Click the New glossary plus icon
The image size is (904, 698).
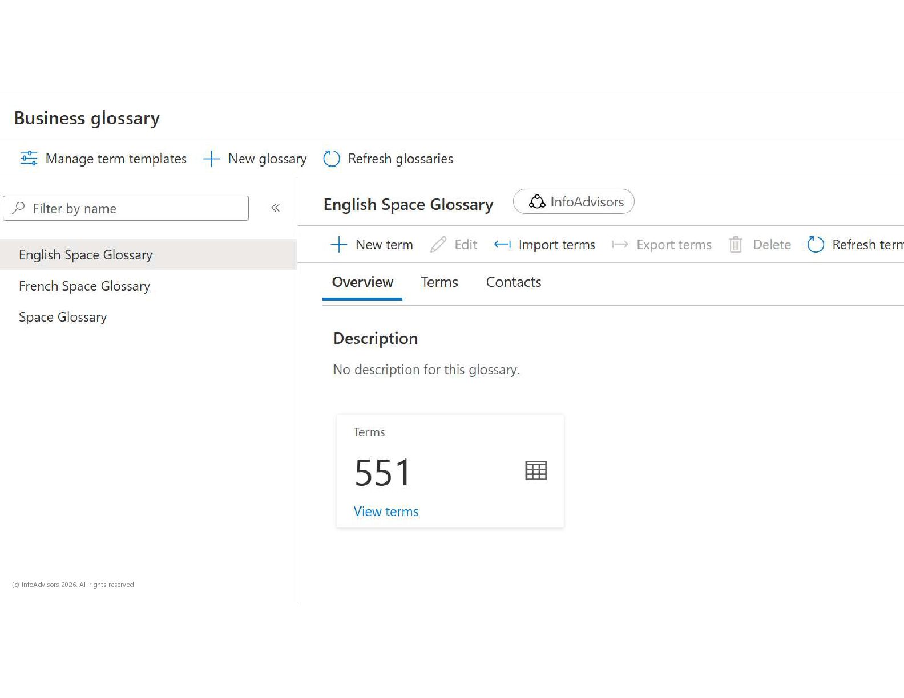tap(211, 159)
